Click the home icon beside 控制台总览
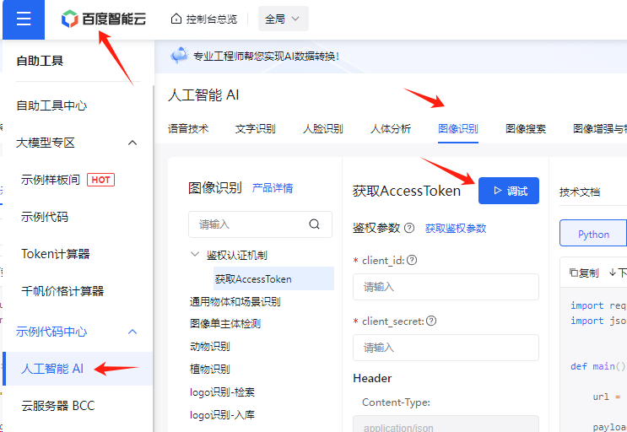The image size is (627, 432). point(176,19)
